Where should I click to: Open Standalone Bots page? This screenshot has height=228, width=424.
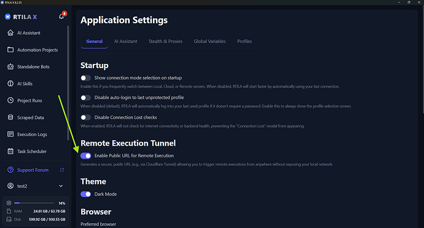click(x=33, y=67)
